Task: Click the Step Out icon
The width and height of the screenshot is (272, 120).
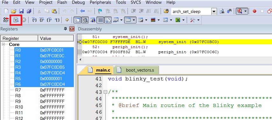Action: point(49,20)
